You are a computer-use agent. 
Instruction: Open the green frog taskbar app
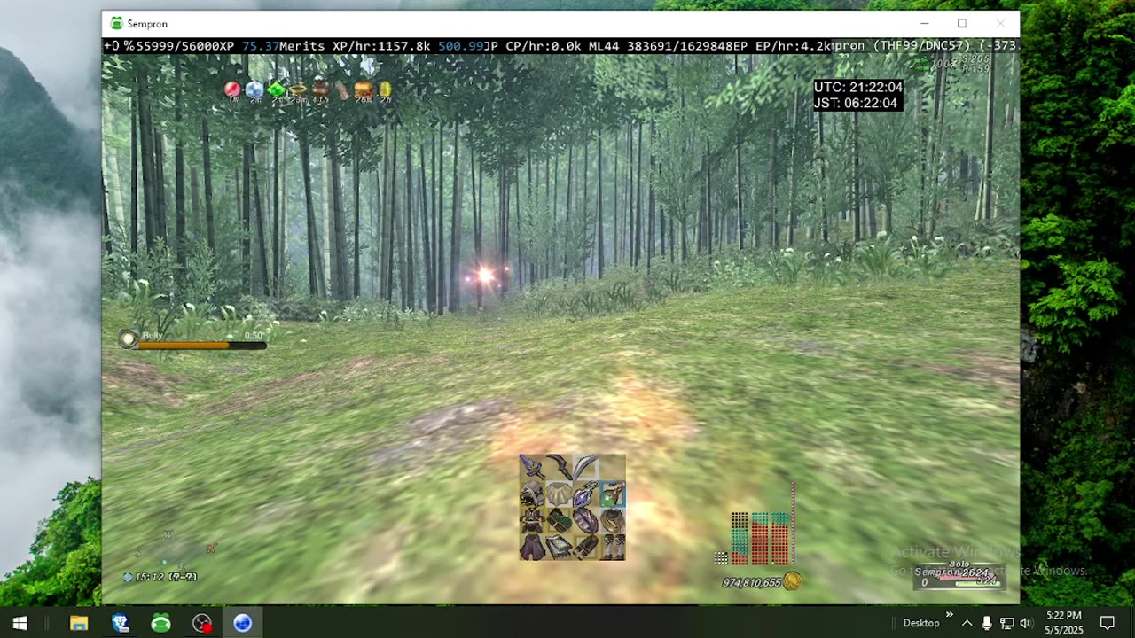click(160, 623)
